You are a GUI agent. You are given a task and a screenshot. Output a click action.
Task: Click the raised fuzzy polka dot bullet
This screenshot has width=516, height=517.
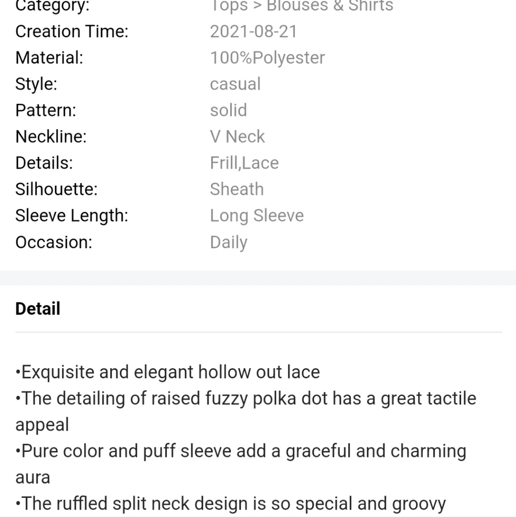[246, 412]
